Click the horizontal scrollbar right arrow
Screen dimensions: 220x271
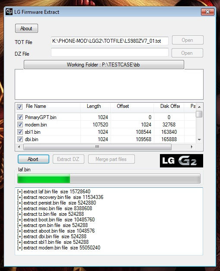(191, 147)
